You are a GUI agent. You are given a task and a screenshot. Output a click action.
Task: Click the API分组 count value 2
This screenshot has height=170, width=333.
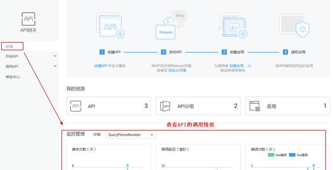pyautogui.click(x=236, y=106)
